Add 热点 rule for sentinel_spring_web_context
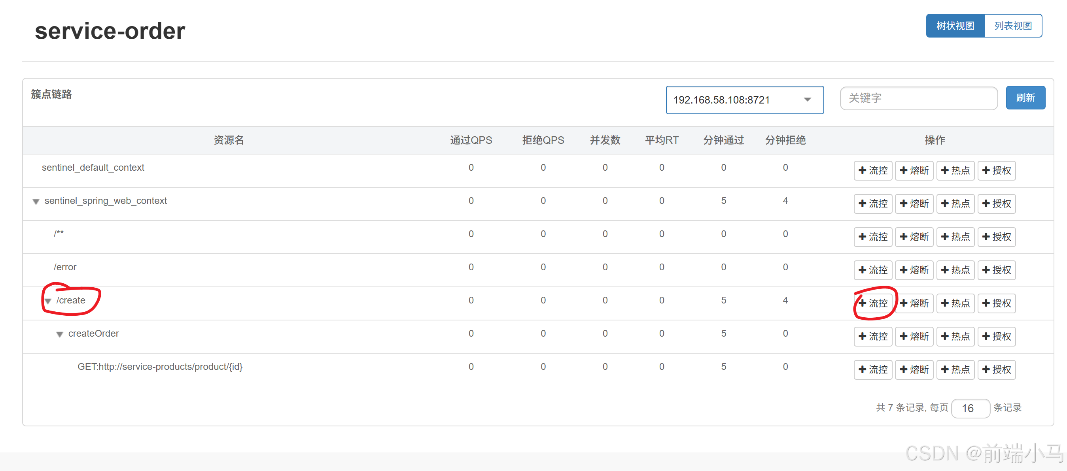1067x471 pixels. (x=955, y=203)
